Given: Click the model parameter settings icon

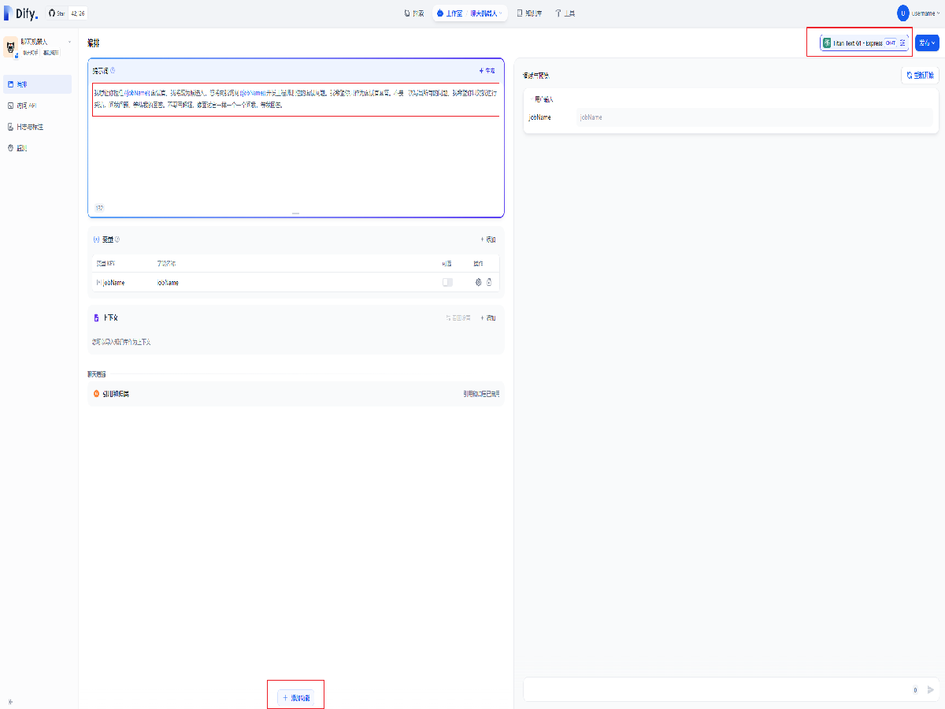Looking at the screenshot, I should click(x=902, y=43).
